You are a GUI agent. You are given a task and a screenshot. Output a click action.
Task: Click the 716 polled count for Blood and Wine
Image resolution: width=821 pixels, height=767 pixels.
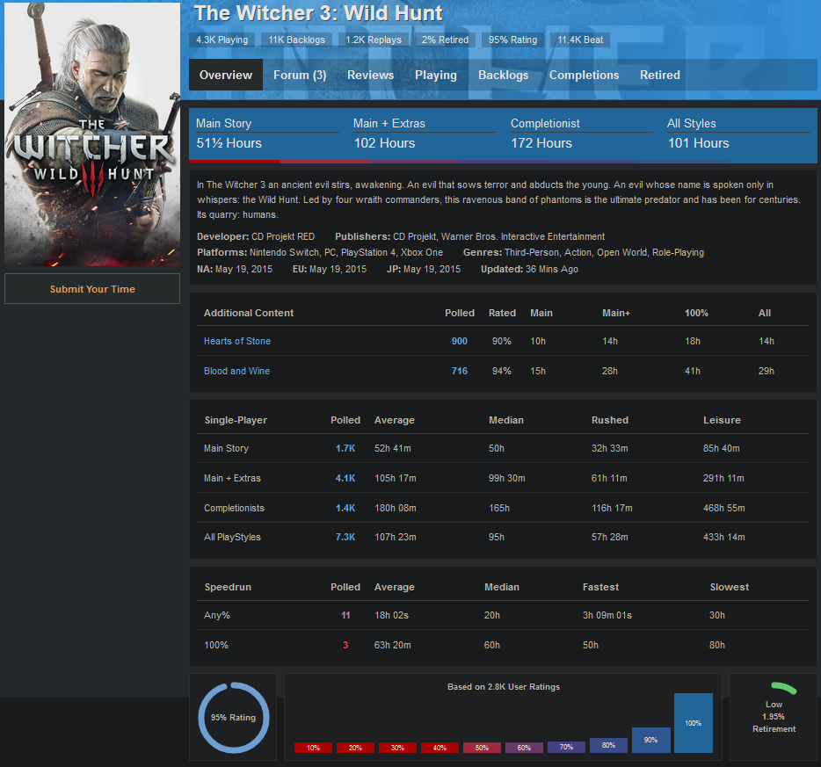(459, 371)
